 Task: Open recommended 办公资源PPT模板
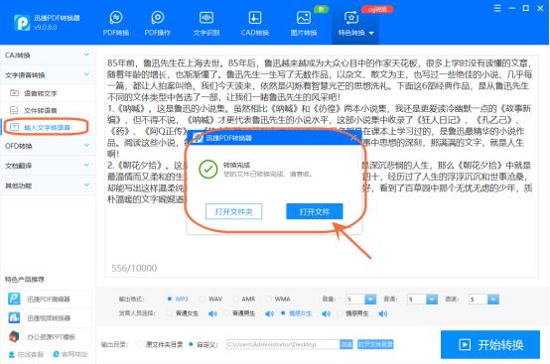(48, 336)
